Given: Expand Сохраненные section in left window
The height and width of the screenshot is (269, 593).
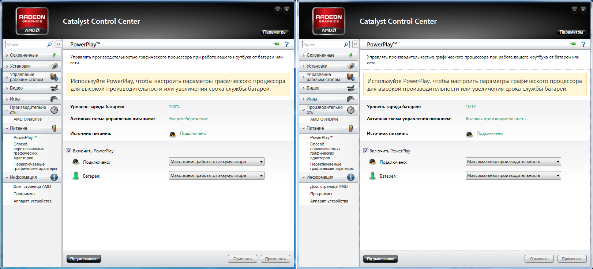Looking at the screenshot, I should 32,55.
